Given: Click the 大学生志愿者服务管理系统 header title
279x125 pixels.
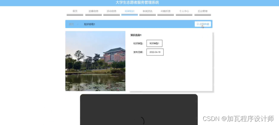Looking at the screenshot, I should pos(137,2).
